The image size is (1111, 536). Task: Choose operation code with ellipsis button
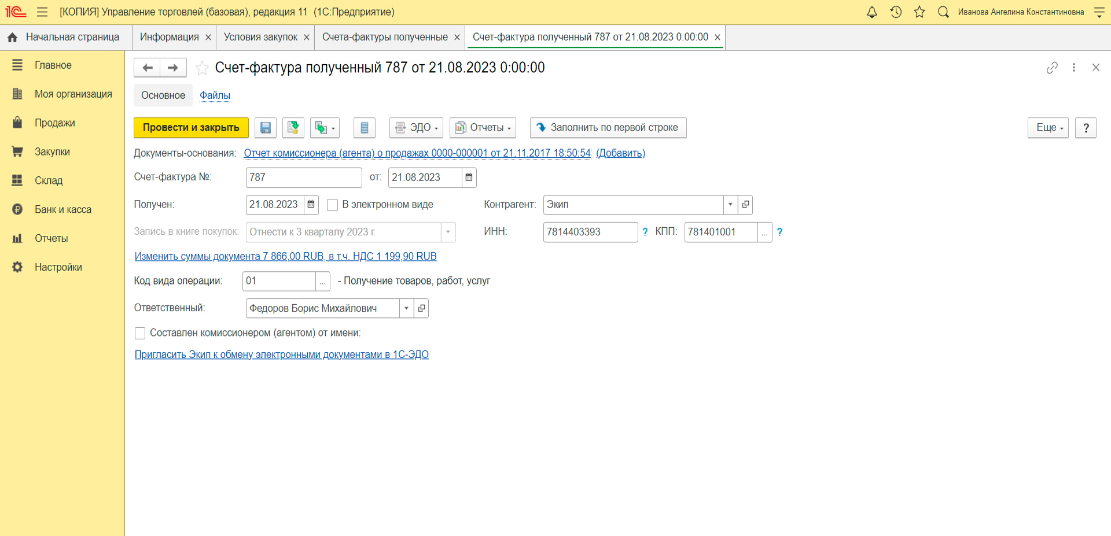tap(323, 282)
